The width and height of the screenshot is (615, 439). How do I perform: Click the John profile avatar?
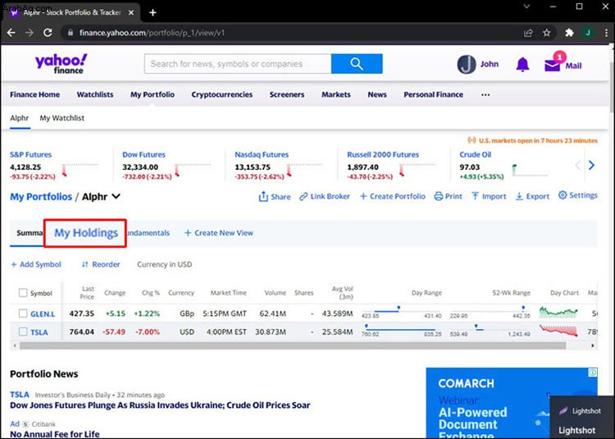pos(467,64)
